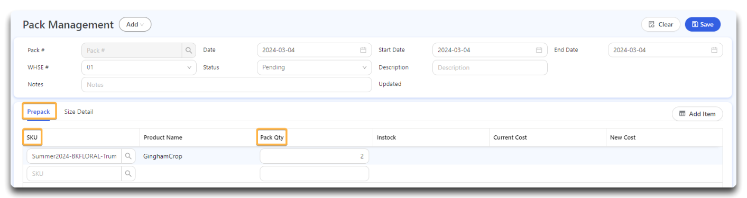
Task: Open the Status dropdown showing Pending
Action: [x=314, y=67]
